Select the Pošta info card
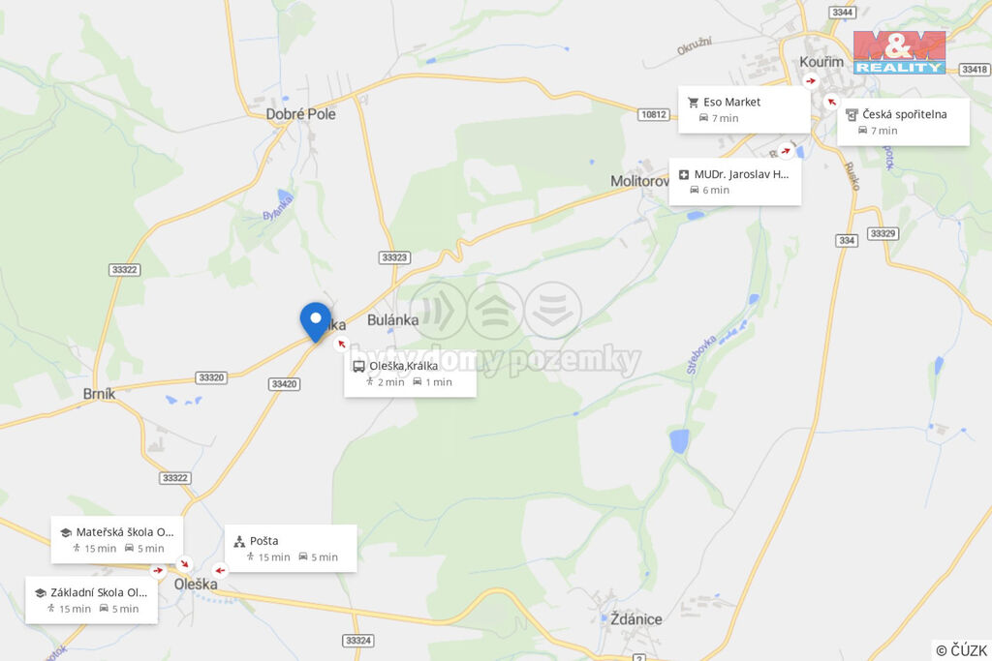This screenshot has width=992, height=661. tap(291, 549)
